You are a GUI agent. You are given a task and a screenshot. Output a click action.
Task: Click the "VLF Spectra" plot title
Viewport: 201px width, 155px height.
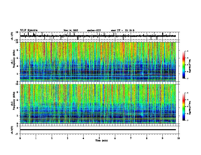tap(29, 30)
